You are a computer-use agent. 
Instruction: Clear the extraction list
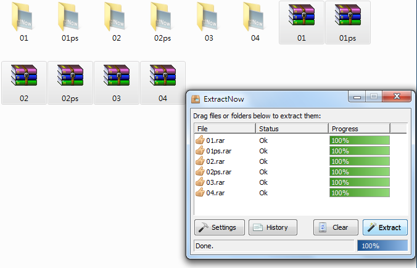tap(336, 227)
